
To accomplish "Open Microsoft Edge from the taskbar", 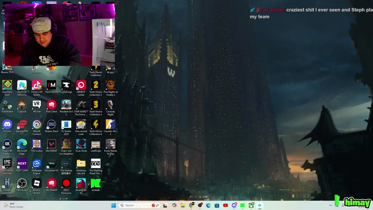I will [x=208, y=205].
